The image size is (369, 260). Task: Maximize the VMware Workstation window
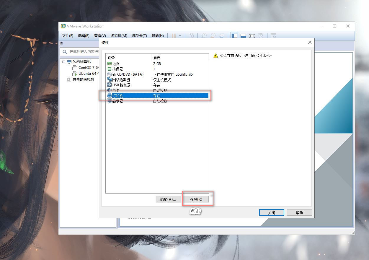click(x=334, y=26)
